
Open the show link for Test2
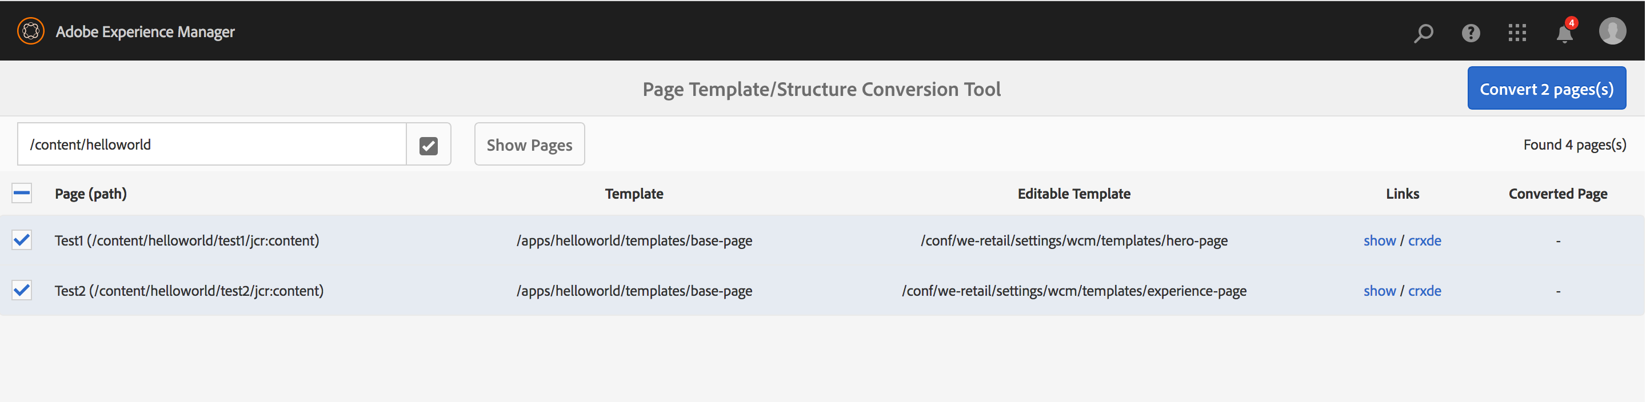click(x=1380, y=291)
